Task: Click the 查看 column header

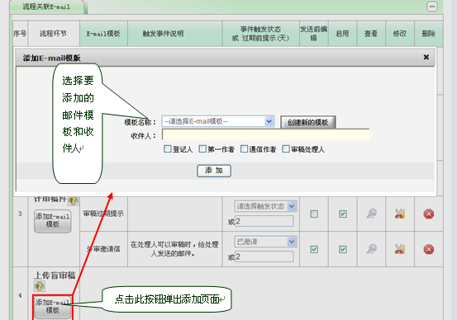Action: pos(371,34)
